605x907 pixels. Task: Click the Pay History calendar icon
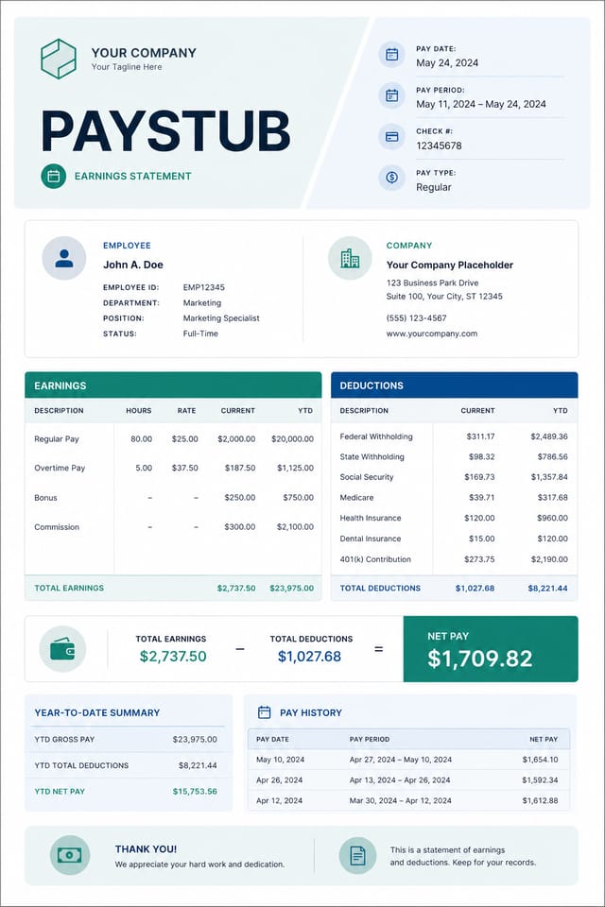(x=264, y=712)
